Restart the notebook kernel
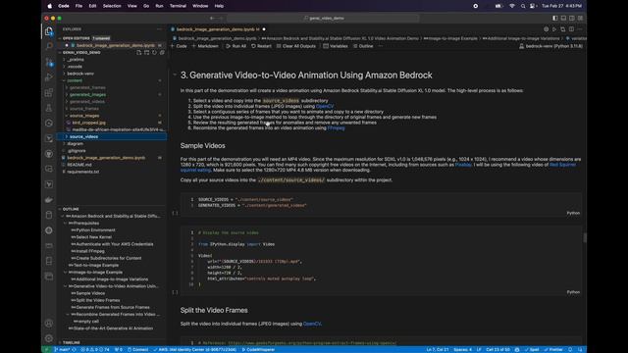628x353 pixels. [261, 46]
